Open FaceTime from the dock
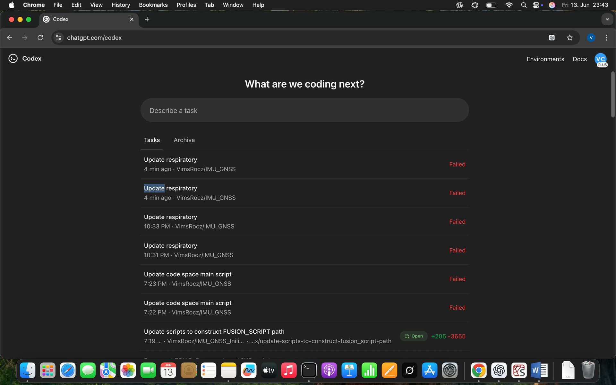Screen dimensions: 616x385 pos(148,370)
